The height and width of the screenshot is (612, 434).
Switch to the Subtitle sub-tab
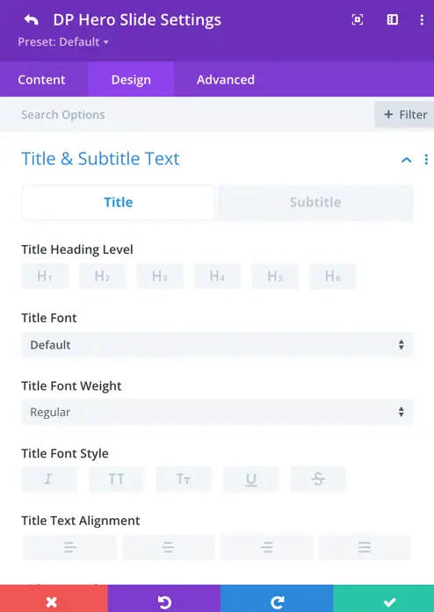tap(315, 202)
